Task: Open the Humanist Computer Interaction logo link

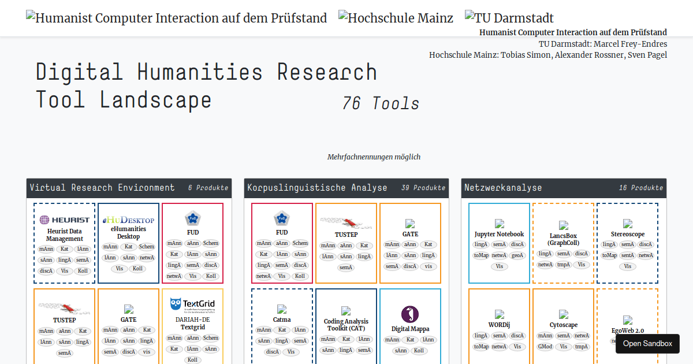Action: [x=176, y=17]
